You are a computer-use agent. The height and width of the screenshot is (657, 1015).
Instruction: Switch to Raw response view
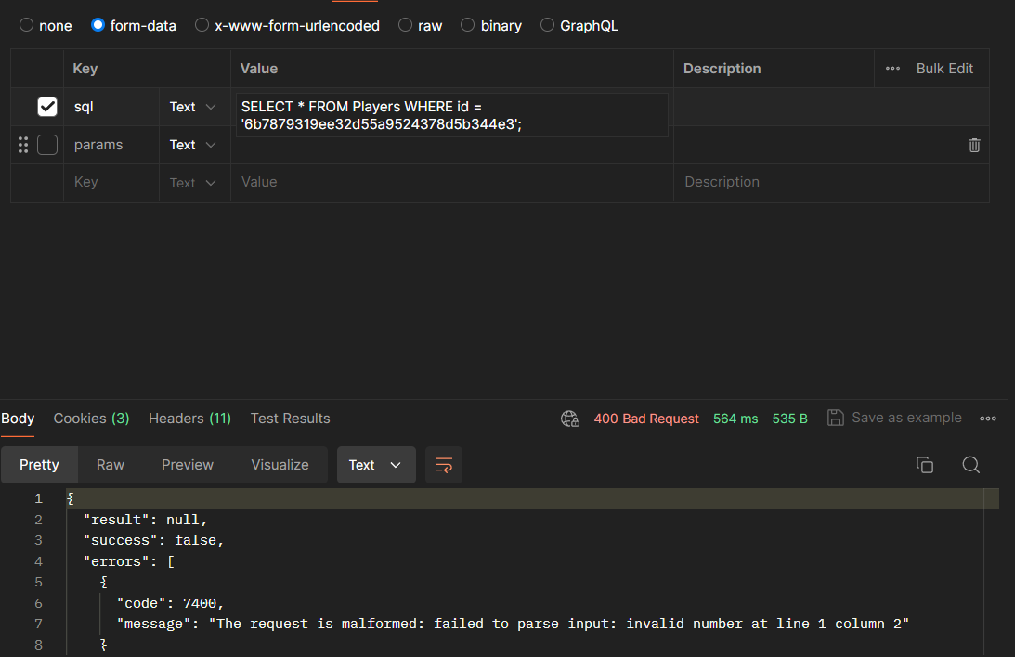(x=111, y=465)
